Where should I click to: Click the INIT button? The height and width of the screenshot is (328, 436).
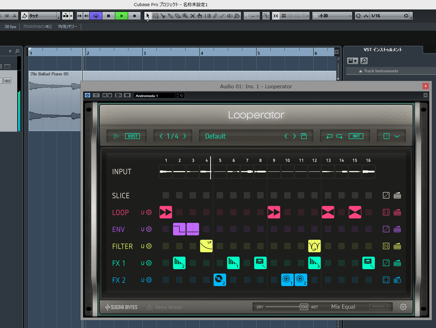tap(356, 136)
